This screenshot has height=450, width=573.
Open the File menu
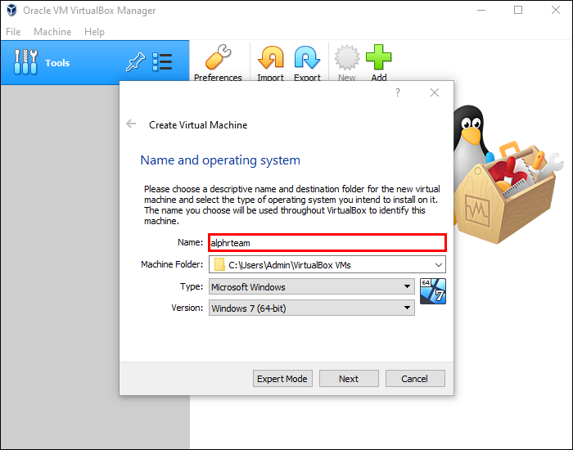(x=13, y=32)
